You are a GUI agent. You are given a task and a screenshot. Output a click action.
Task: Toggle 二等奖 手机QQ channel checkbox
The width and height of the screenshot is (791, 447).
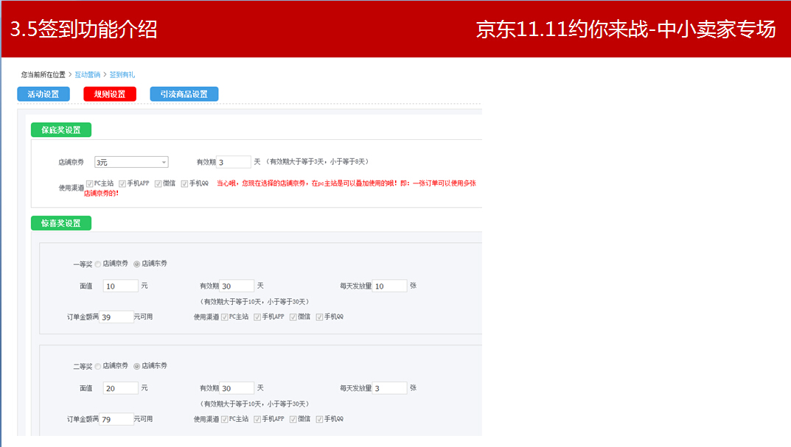pos(319,419)
